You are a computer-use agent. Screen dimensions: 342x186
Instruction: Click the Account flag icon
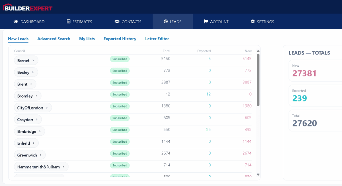pos(206,22)
